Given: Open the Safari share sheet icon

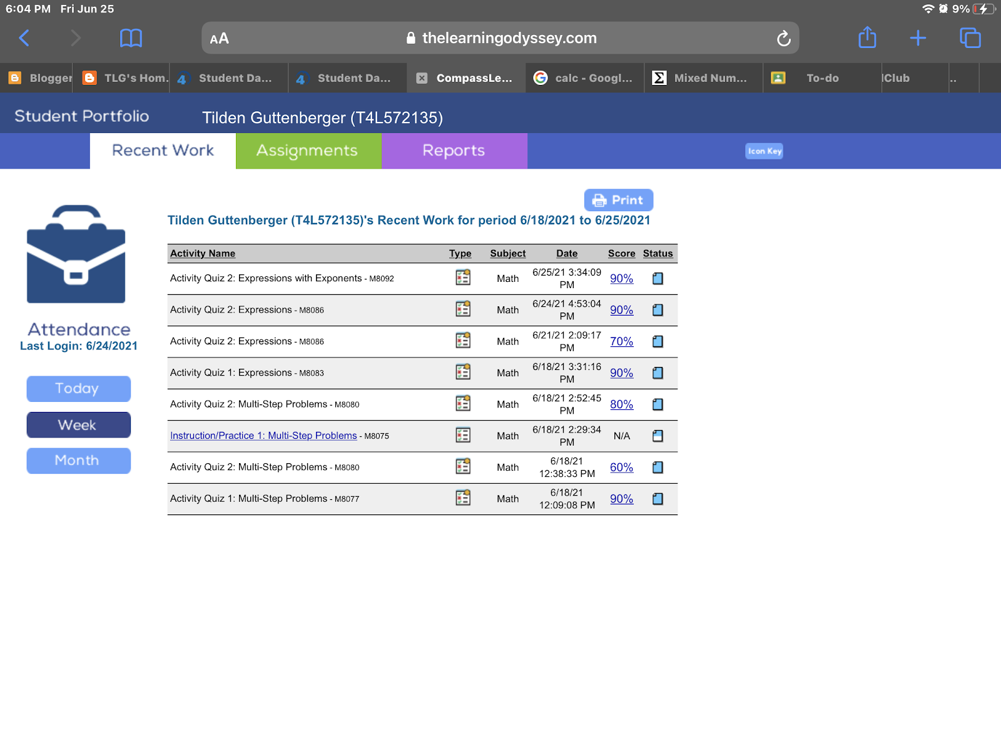Looking at the screenshot, I should [867, 37].
